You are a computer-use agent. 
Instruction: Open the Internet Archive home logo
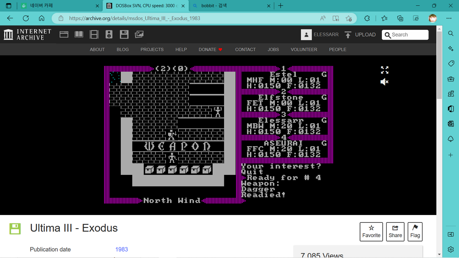(28, 34)
